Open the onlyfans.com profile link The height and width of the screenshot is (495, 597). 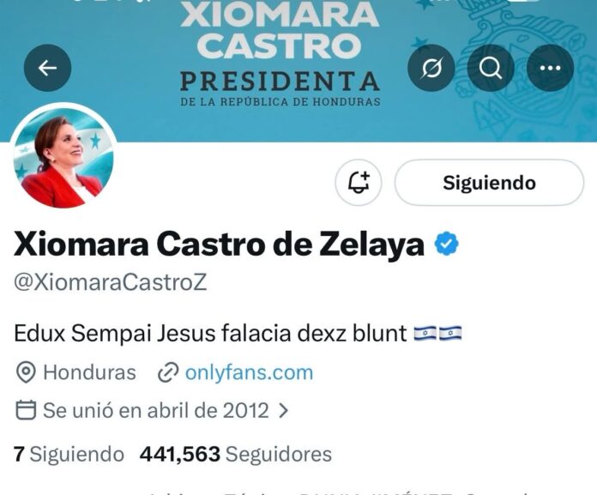point(249,372)
